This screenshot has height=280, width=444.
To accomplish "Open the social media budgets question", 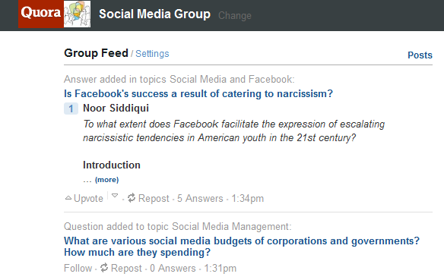I will (x=242, y=247).
